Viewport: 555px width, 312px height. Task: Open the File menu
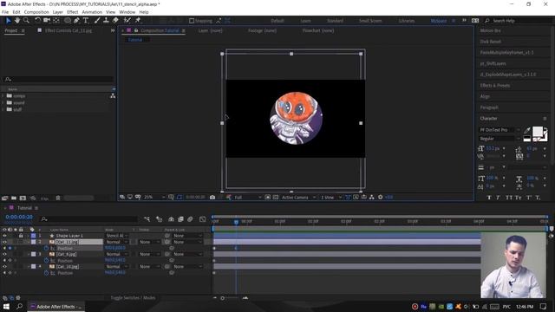click(x=5, y=12)
